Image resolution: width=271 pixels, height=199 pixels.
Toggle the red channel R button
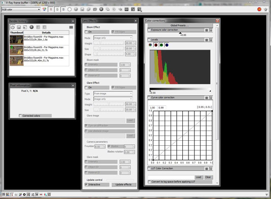click(51, 9)
